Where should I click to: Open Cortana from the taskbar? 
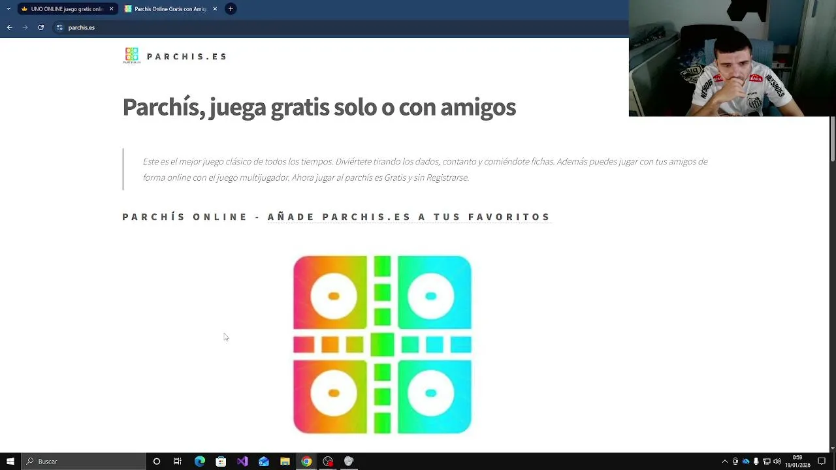pos(157,462)
